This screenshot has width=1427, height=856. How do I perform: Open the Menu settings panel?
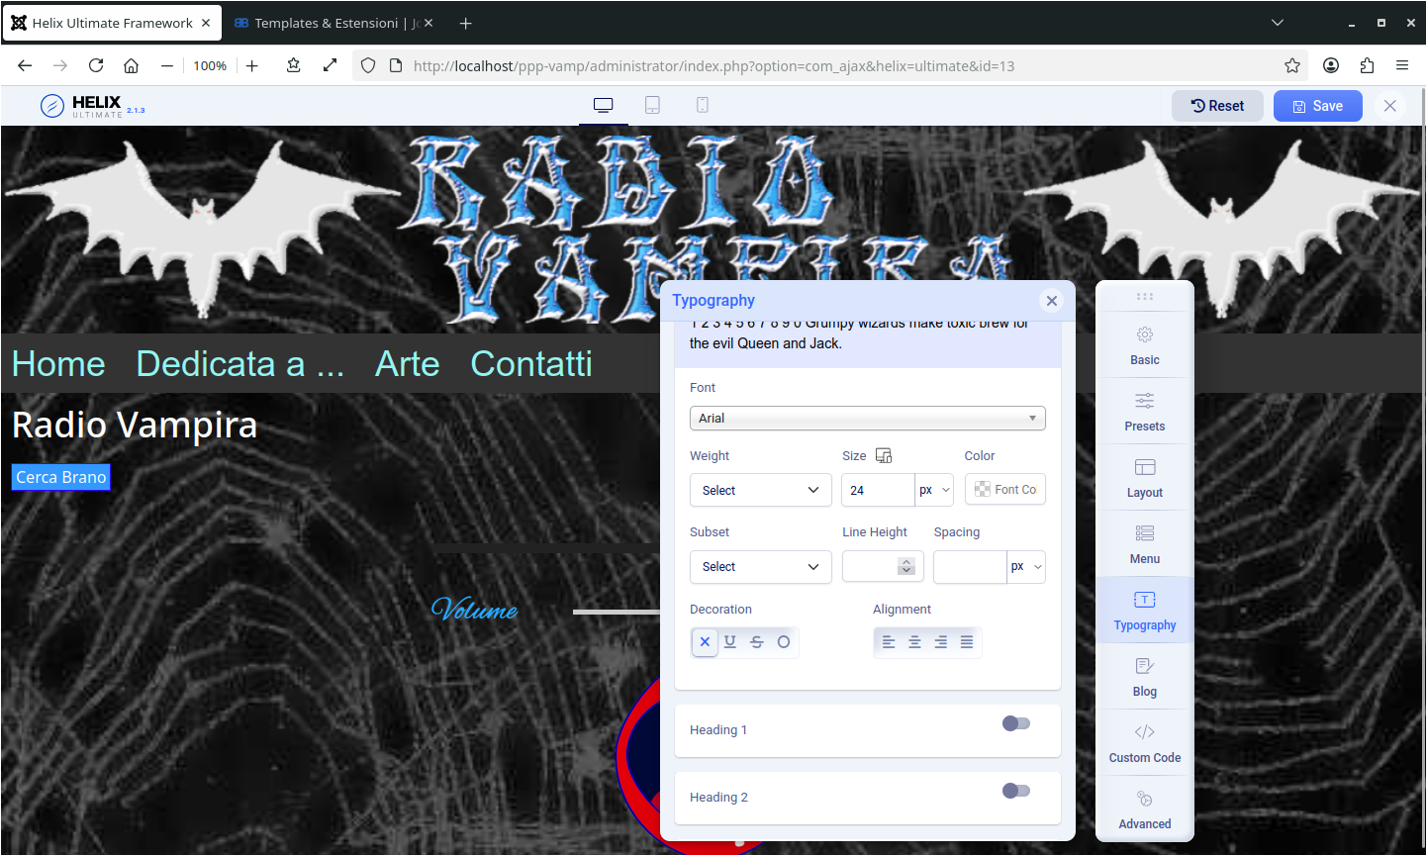(x=1145, y=544)
